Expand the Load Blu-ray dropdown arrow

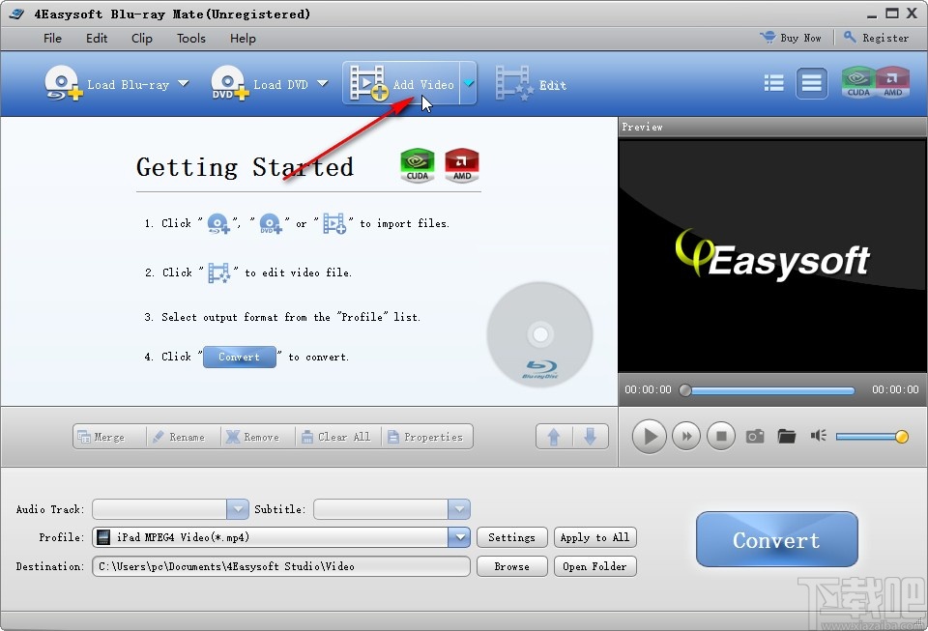click(x=184, y=83)
